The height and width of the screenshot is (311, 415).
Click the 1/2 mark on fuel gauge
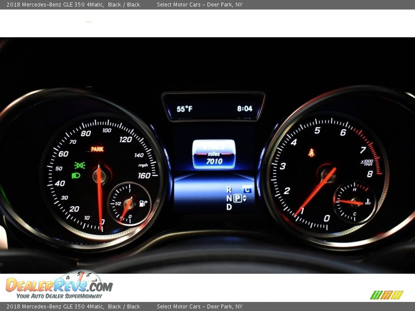point(118,203)
